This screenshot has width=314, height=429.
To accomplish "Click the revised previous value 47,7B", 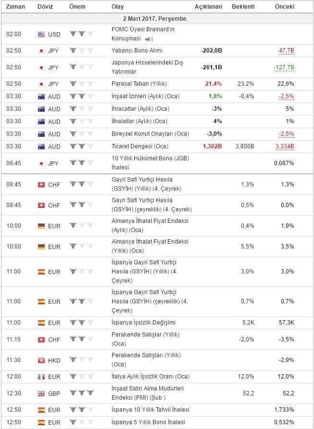I will [287, 51].
